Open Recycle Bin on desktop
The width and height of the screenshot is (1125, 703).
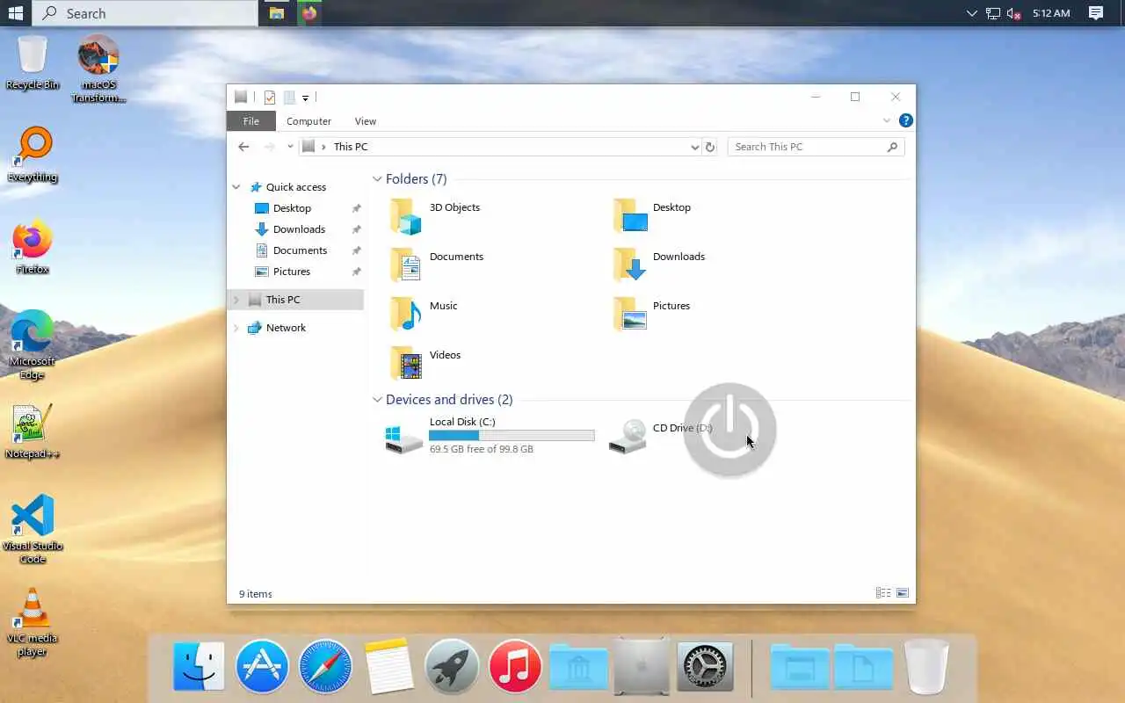(33, 63)
